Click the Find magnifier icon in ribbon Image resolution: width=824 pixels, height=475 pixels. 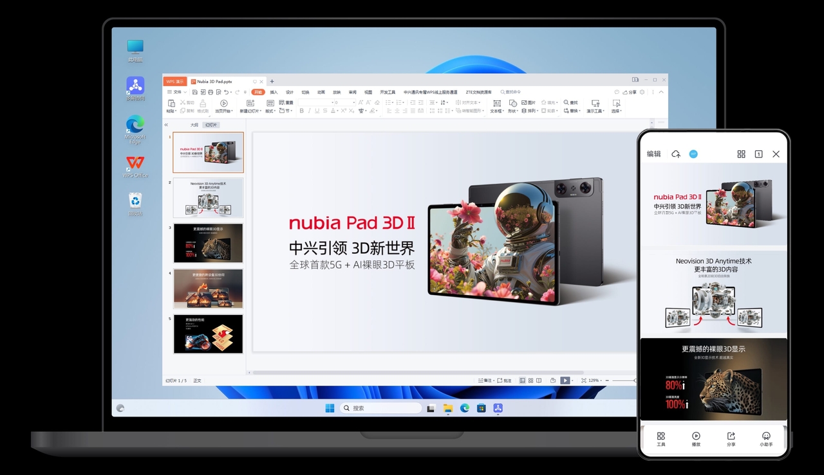pyautogui.click(x=566, y=103)
